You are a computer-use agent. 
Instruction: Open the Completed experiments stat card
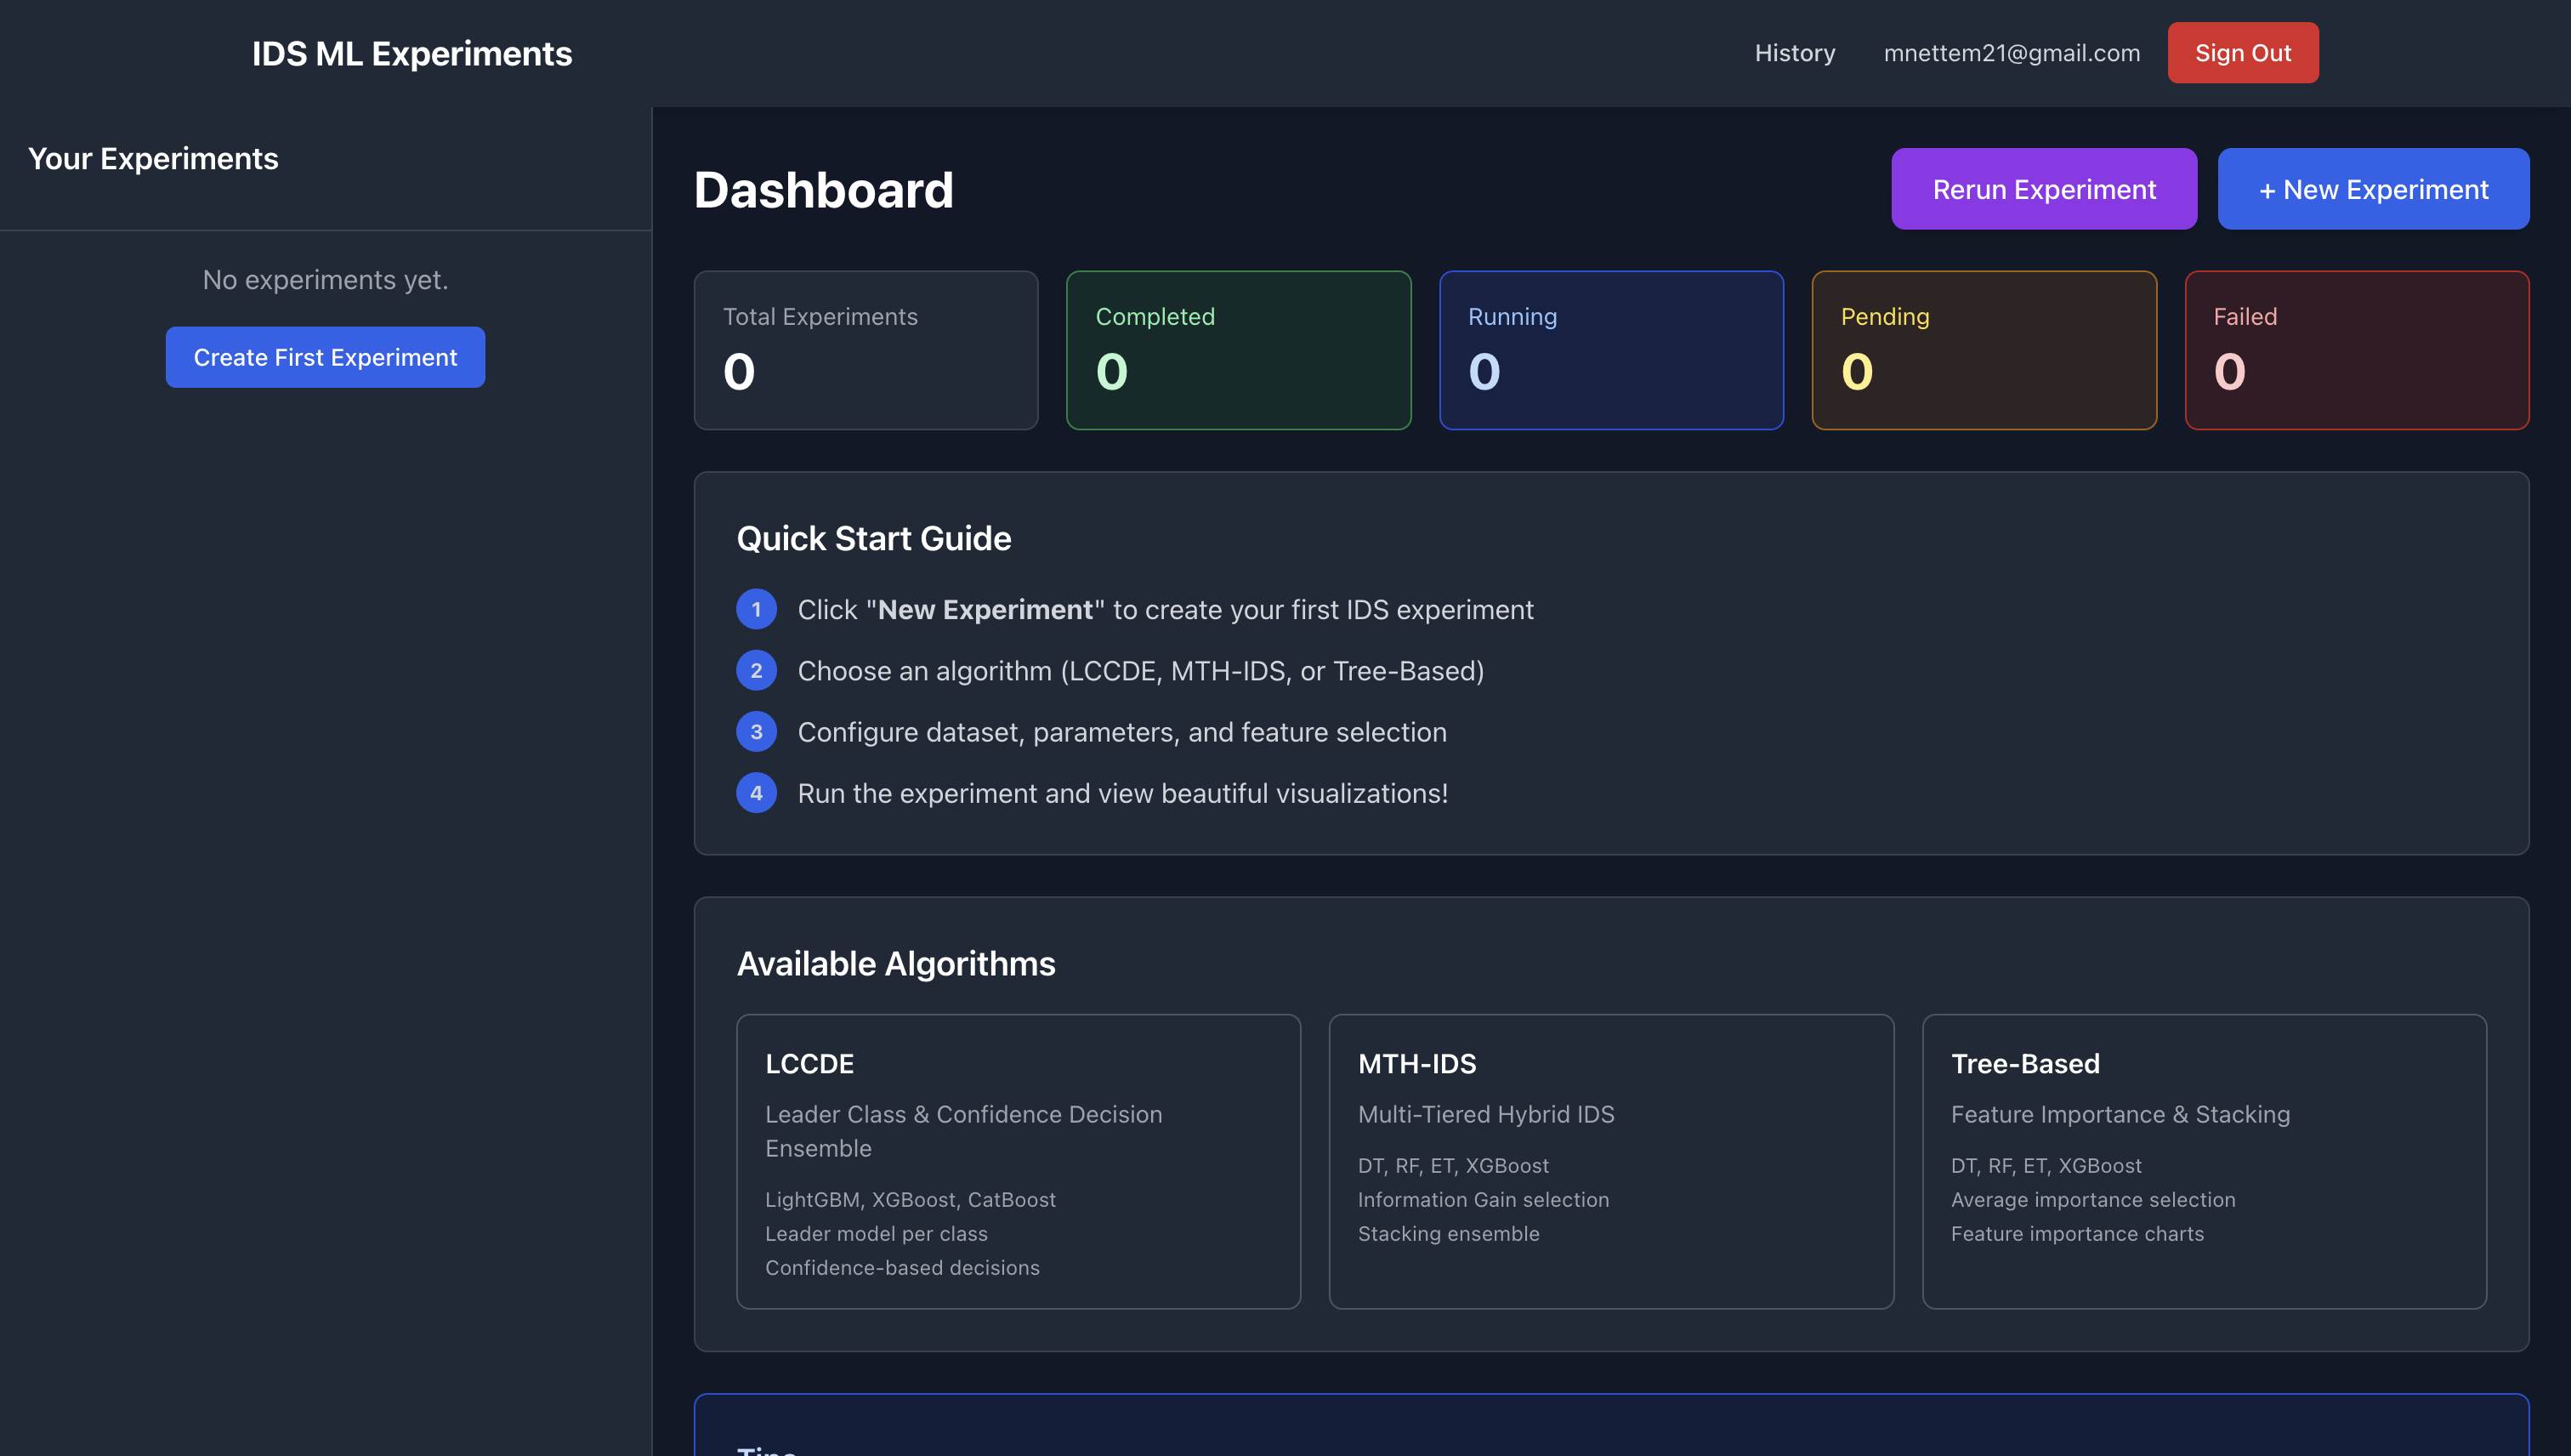1239,349
